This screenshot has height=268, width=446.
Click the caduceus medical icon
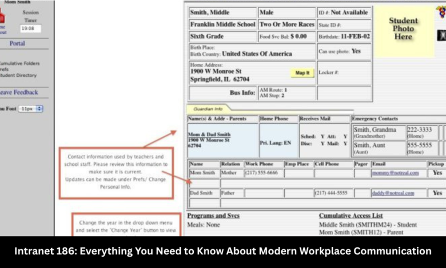(441, 12)
